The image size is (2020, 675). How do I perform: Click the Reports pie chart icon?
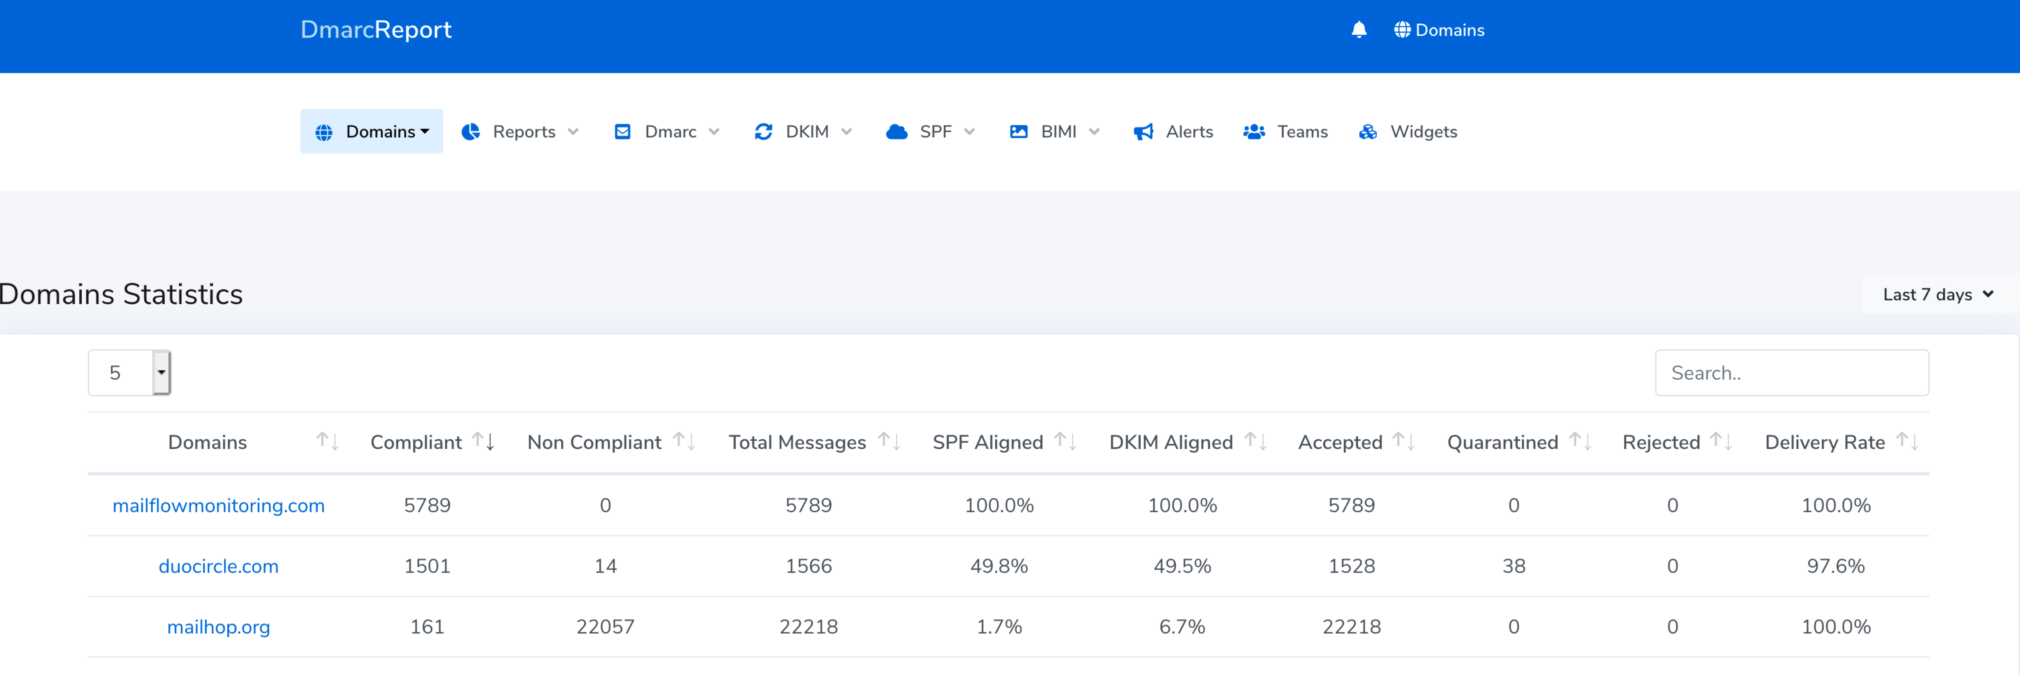click(x=471, y=132)
